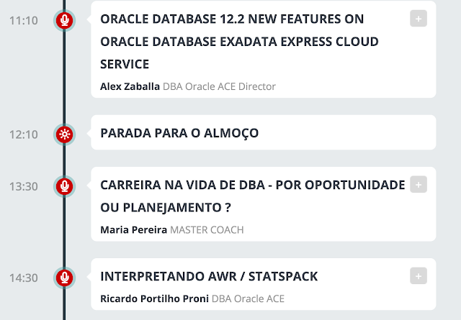
Task: Expand the Carreira na Vida de DBA session
Action: point(419,185)
